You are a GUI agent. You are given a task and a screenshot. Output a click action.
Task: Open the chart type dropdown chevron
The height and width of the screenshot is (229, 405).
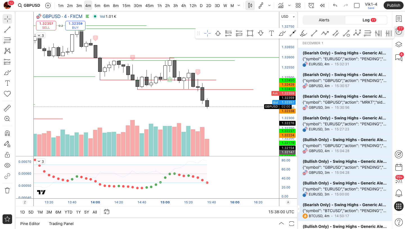click(x=269, y=5)
